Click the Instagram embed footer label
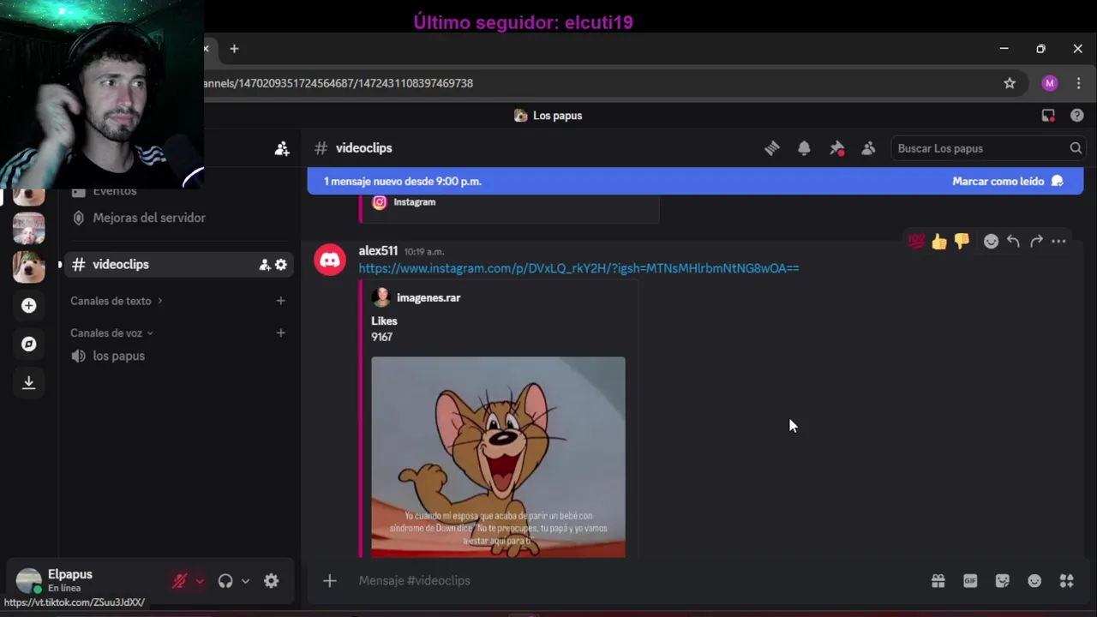The width and height of the screenshot is (1097, 617). click(414, 202)
